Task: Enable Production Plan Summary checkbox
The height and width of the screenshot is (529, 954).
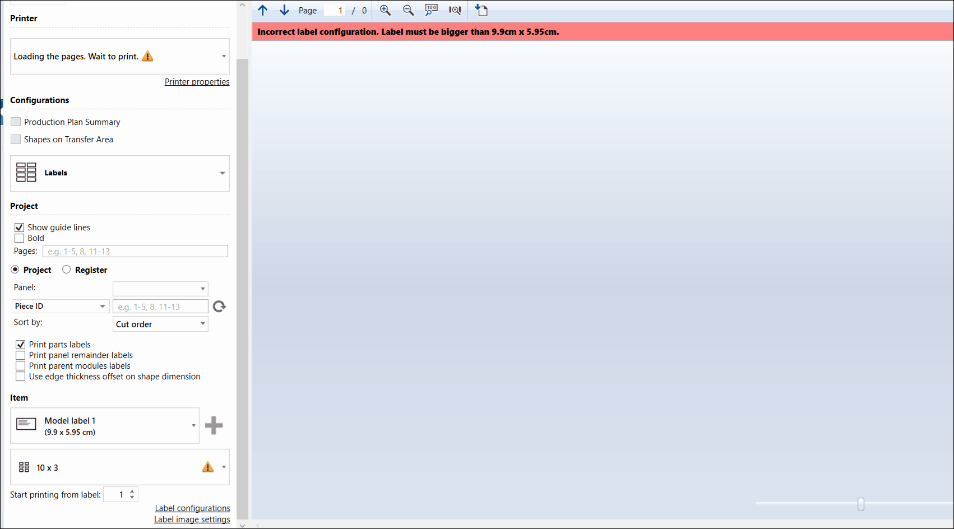Action: [x=16, y=122]
